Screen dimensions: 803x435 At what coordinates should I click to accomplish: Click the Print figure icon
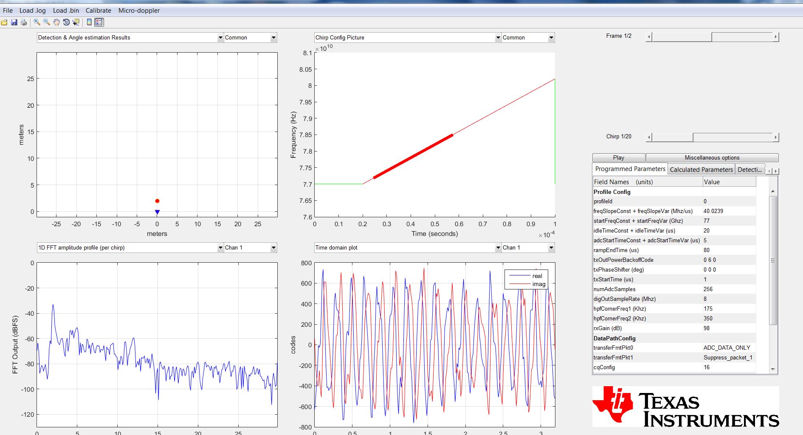tap(24, 22)
